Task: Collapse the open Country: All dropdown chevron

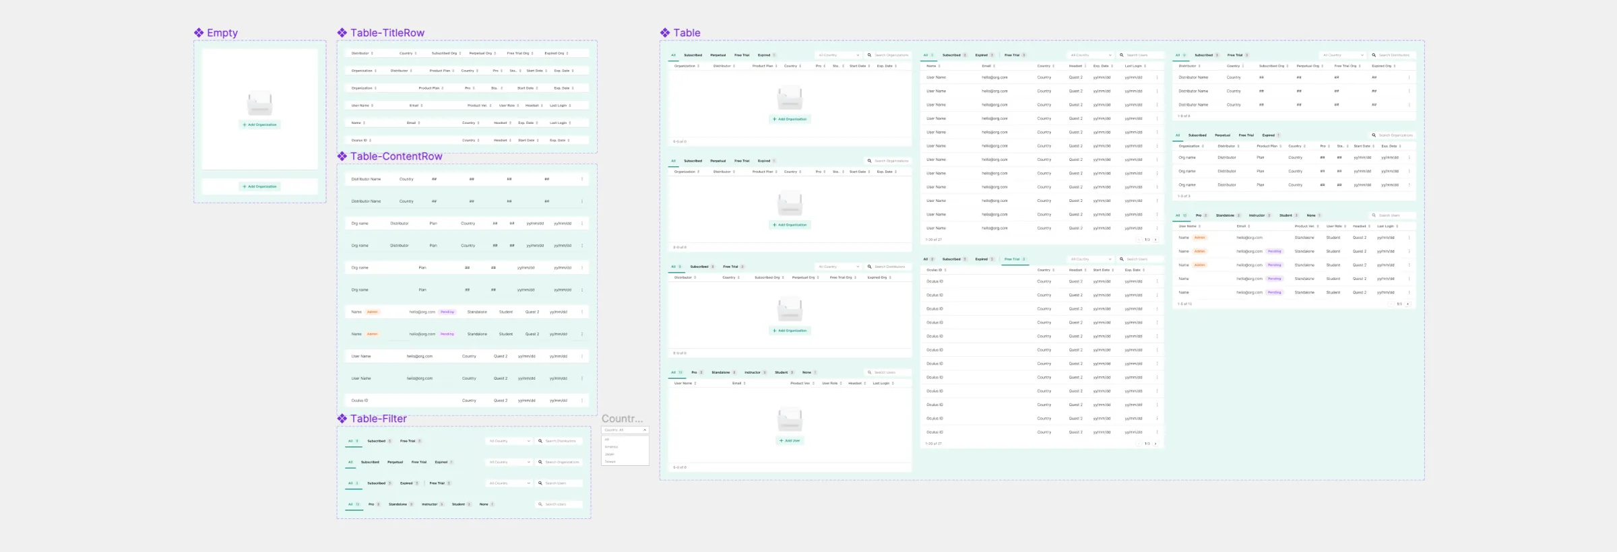Action: (x=645, y=430)
